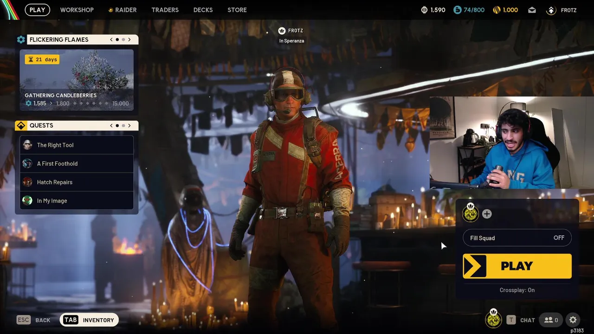
Task: Open The Right Tool quest
Action: 77,145
